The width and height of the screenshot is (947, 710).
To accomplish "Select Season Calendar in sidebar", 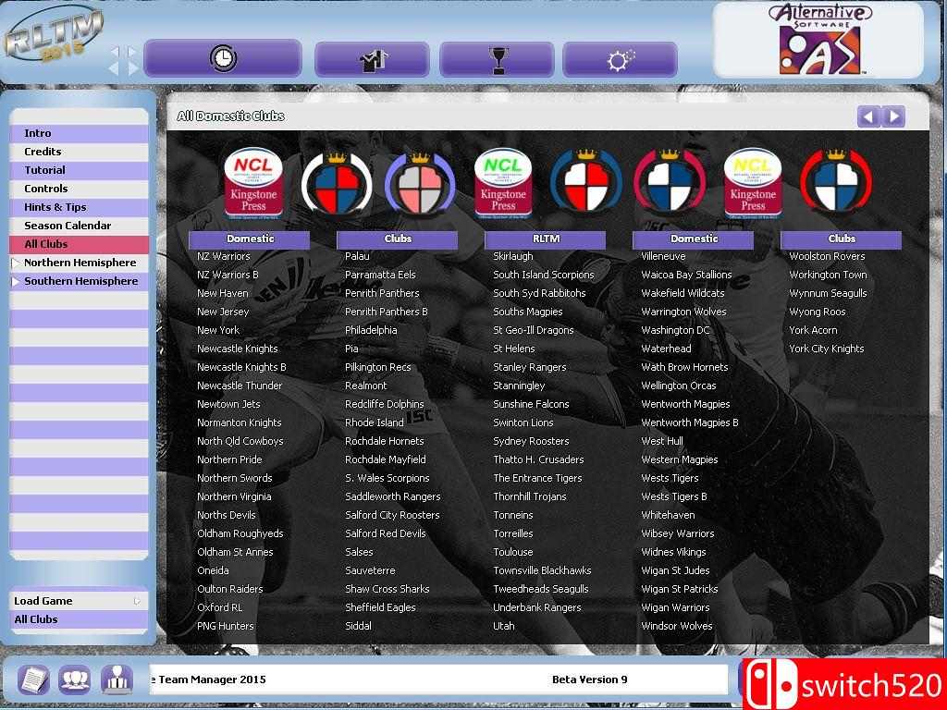I will click(x=68, y=226).
